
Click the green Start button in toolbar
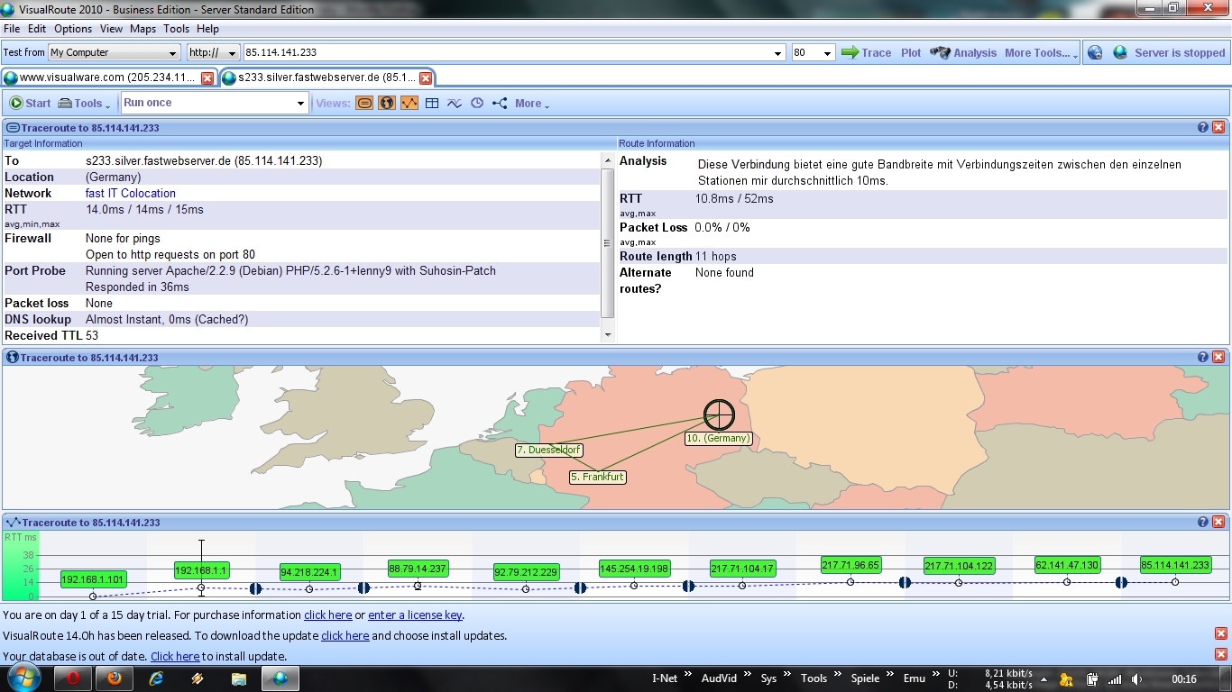pyautogui.click(x=30, y=104)
